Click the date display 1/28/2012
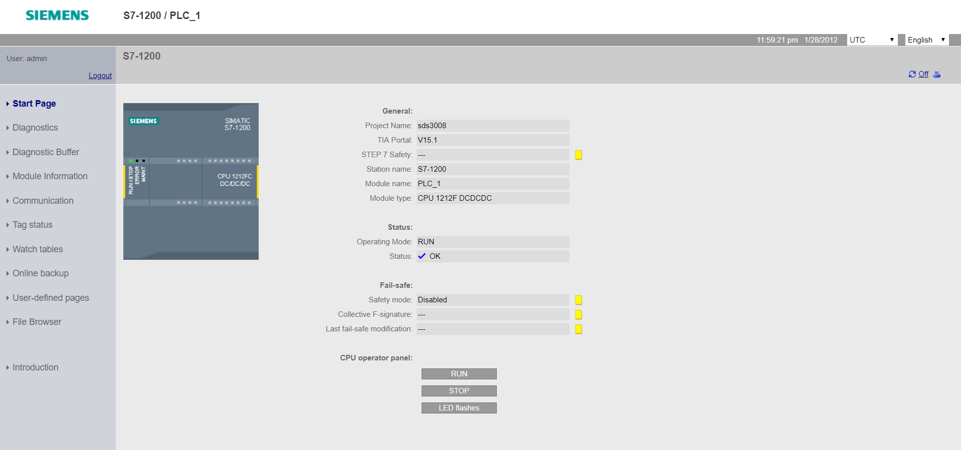The image size is (961, 450). pos(821,40)
